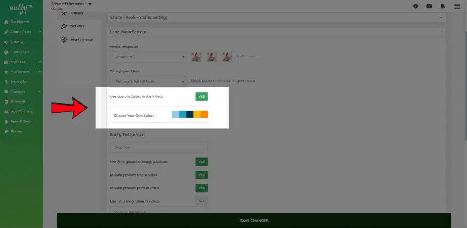This screenshot has height=228, width=467.
Task: Open Brand Kit in the sidebar
Action: pos(18,101)
